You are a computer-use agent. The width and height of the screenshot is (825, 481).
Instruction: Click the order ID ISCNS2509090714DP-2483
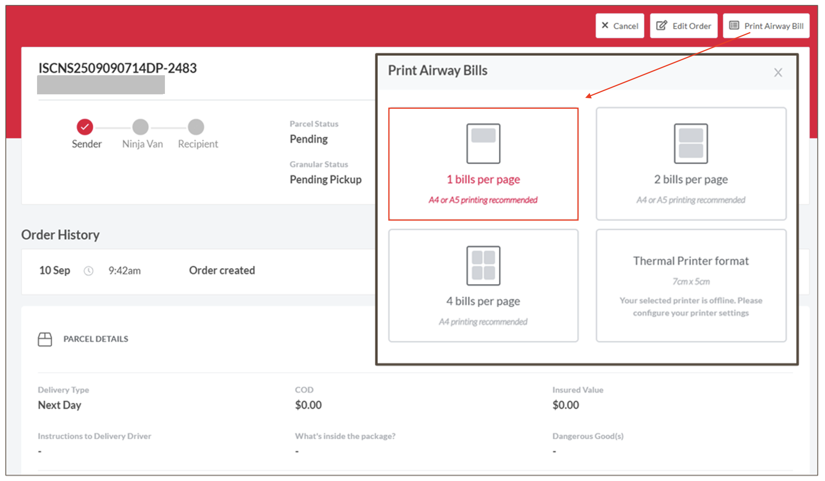[117, 68]
